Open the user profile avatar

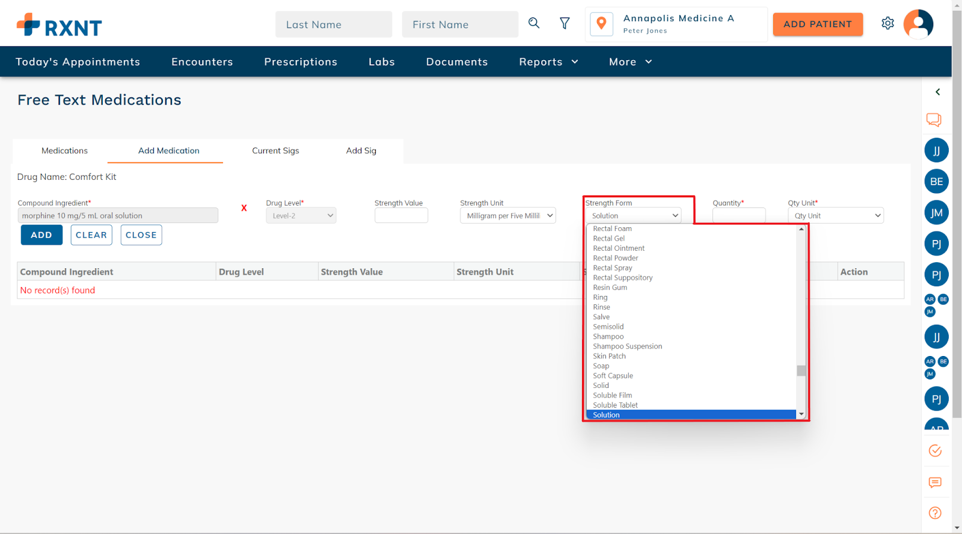918,24
